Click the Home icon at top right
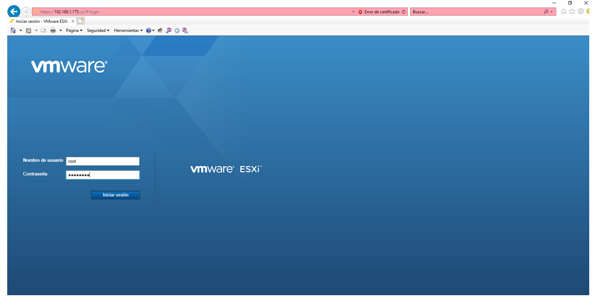 [563, 11]
